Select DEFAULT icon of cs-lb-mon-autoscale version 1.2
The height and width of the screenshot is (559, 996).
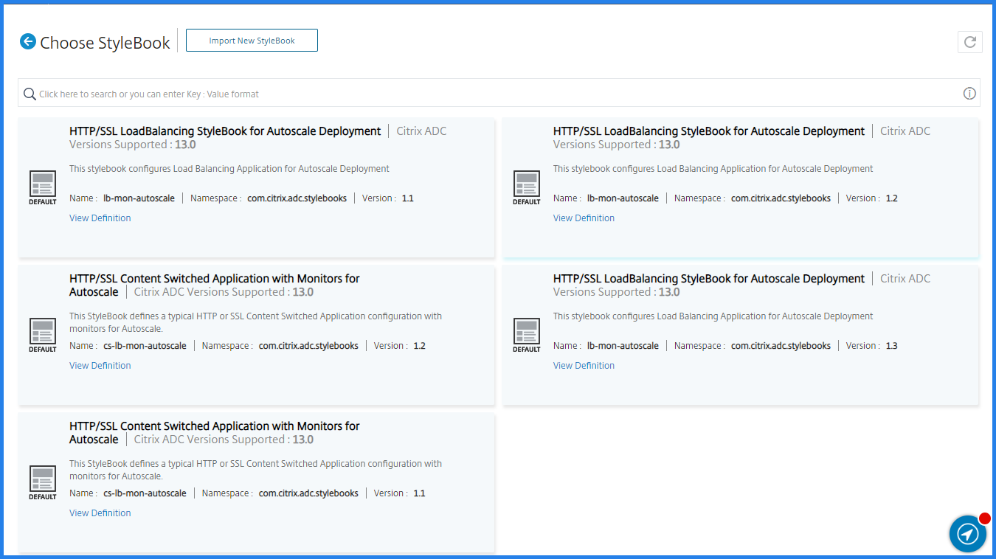pyautogui.click(x=43, y=335)
